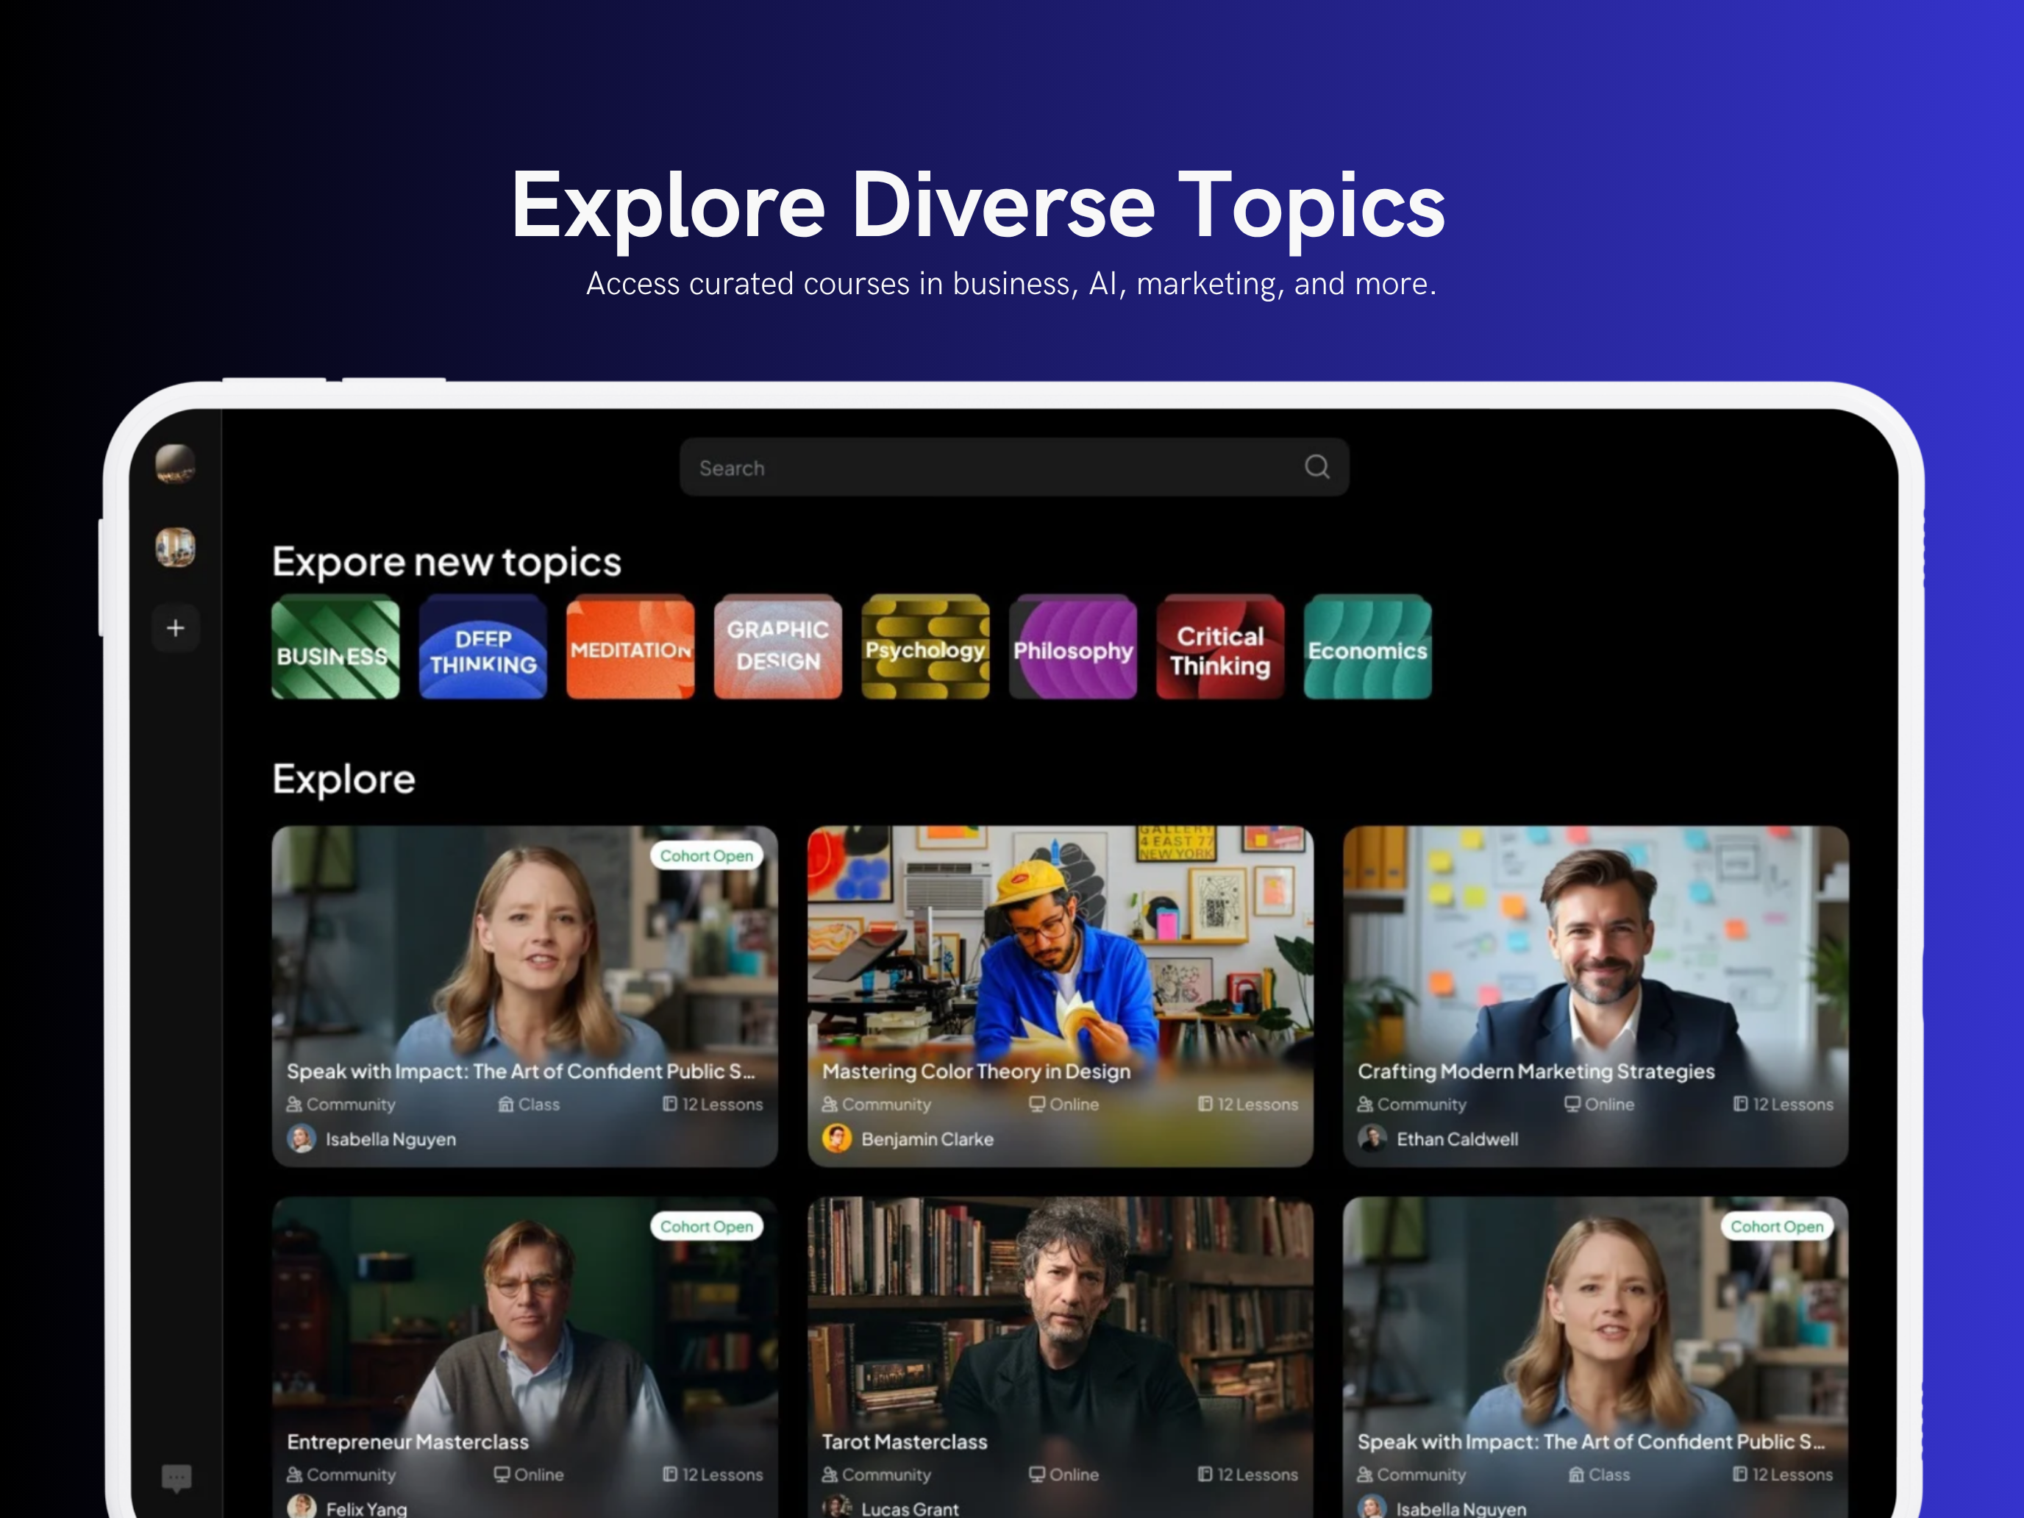Image resolution: width=2024 pixels, height=1518 pixels.
Task: Click Cohort Open badge on Entrepreneur Masterclass card
Action: (706, 1226)
